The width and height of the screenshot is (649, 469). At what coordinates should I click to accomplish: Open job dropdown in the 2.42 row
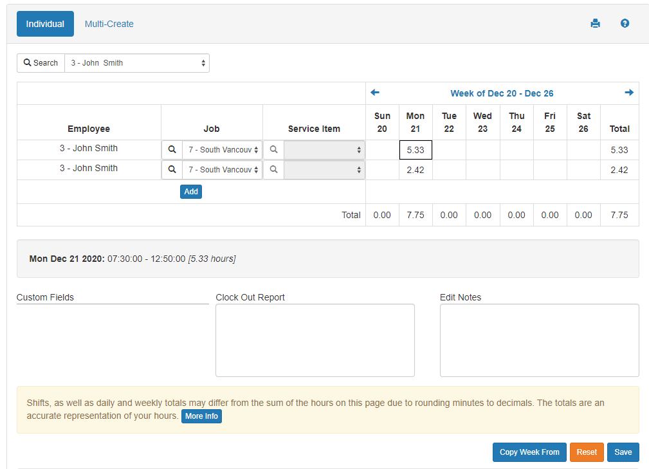click(x=223, y=169)
